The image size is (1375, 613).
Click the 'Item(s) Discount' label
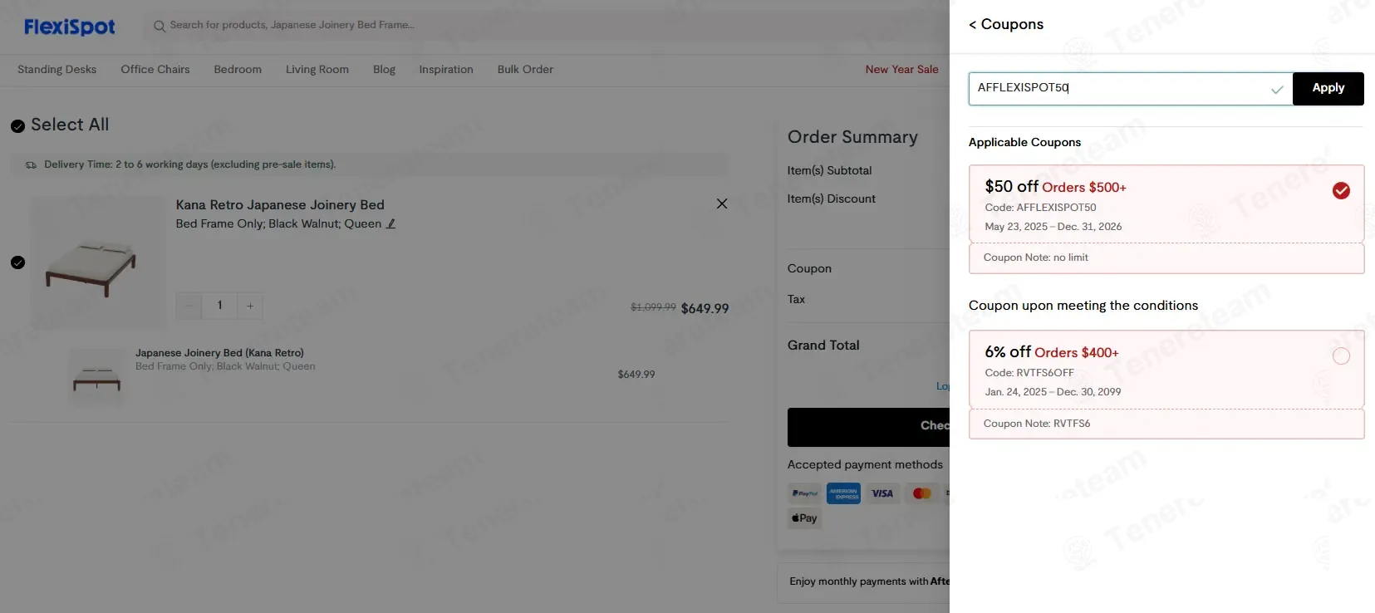pos(832,199)
